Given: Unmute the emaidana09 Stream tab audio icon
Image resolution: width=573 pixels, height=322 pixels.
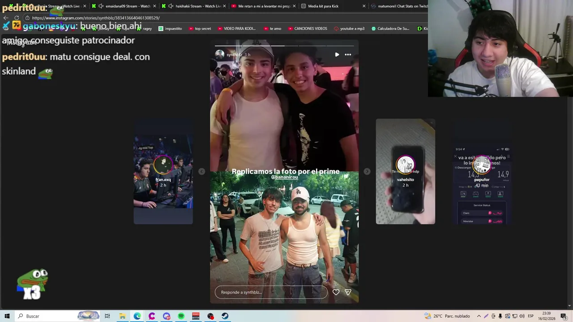Looking at the screenshot, I should coord(101,6).
